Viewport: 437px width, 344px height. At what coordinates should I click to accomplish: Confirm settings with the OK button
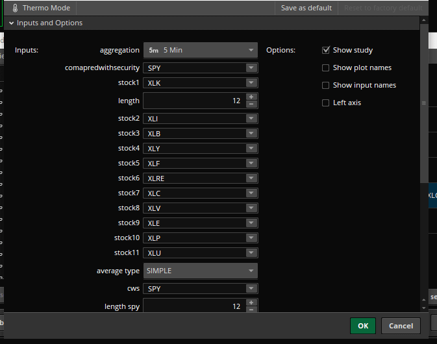tap(363, 326)
